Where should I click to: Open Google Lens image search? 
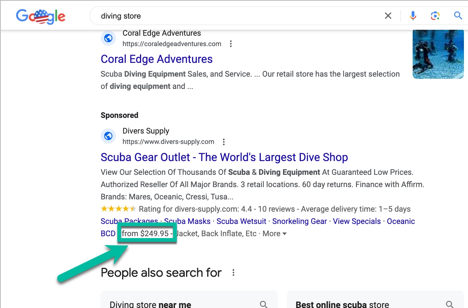(435, 16)
